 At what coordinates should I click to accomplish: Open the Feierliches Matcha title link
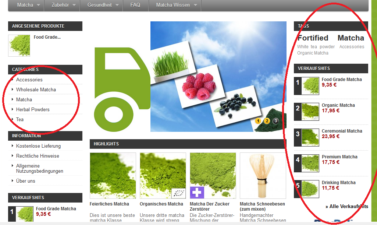[x=109, y=204]
